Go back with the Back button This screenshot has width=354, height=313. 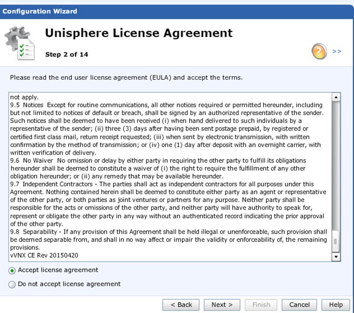click(181, 305)
